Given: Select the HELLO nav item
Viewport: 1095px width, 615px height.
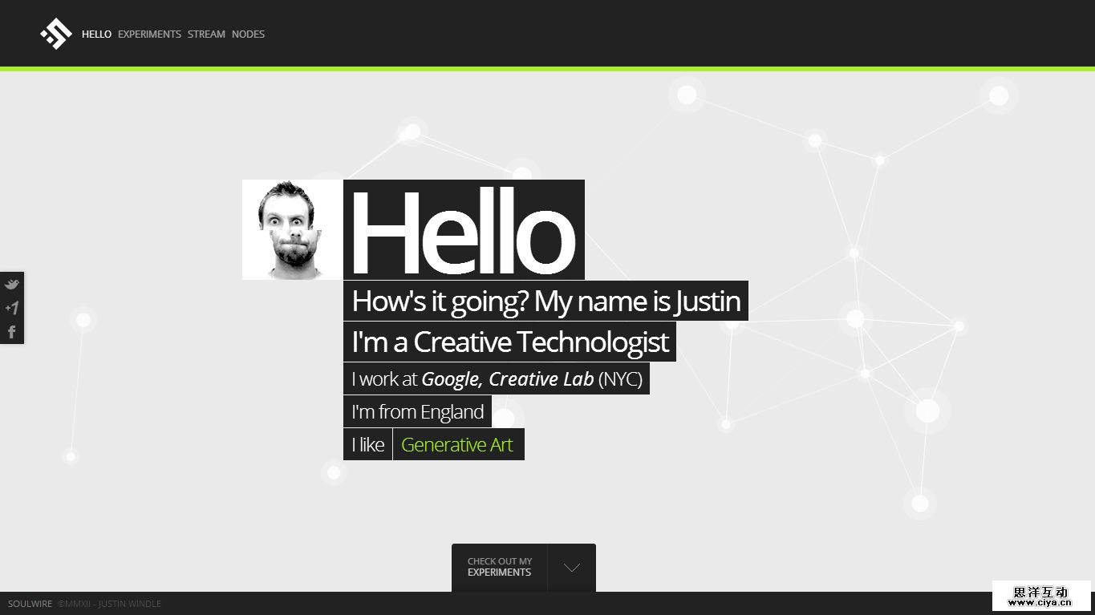Looking at the screenshot, I should click(x=96, y=34).
